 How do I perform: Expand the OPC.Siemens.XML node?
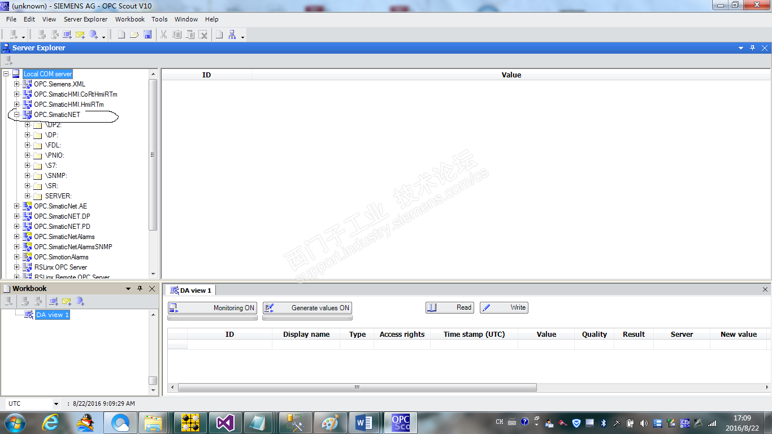pos(17,84)
